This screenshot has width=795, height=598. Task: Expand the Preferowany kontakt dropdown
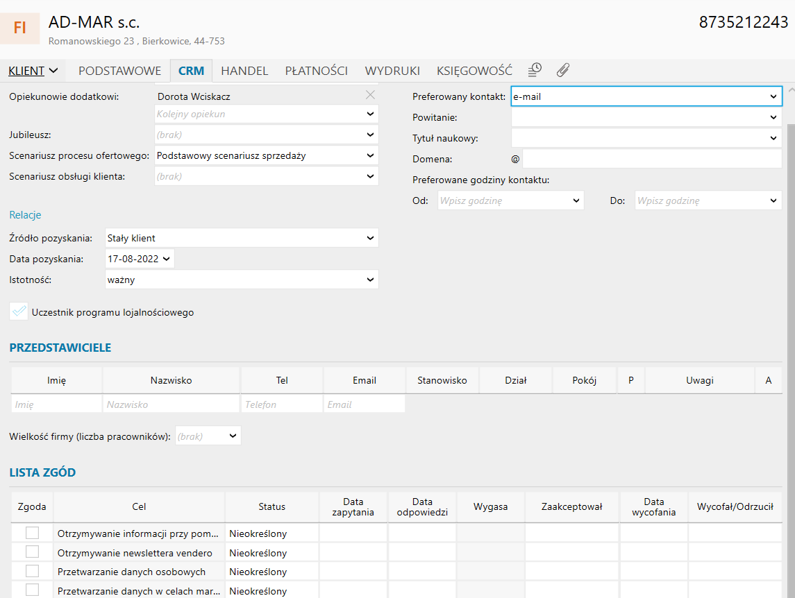[x=773, y=97]
